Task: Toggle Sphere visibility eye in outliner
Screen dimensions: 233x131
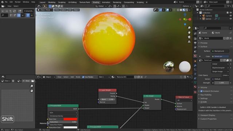Action: tap(230, 19)
